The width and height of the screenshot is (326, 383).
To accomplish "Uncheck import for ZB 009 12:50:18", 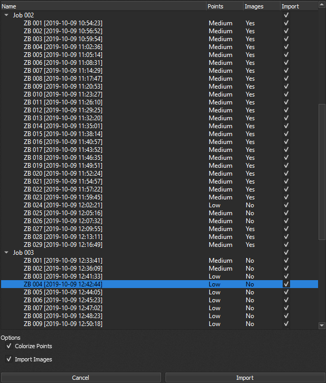I will coord(286,324).
